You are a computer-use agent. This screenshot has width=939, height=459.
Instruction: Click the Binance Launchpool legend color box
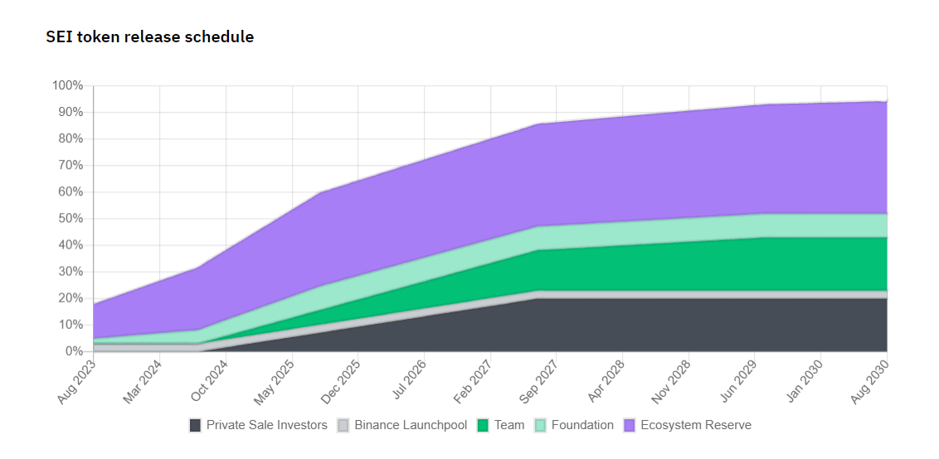tap(343, 426)
